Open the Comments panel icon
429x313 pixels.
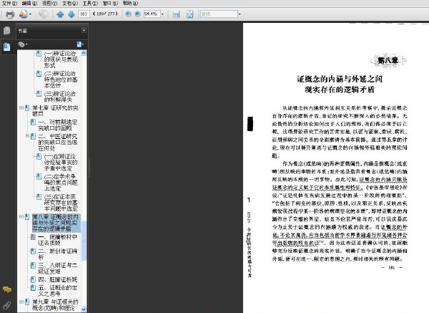tap(7, 289)
